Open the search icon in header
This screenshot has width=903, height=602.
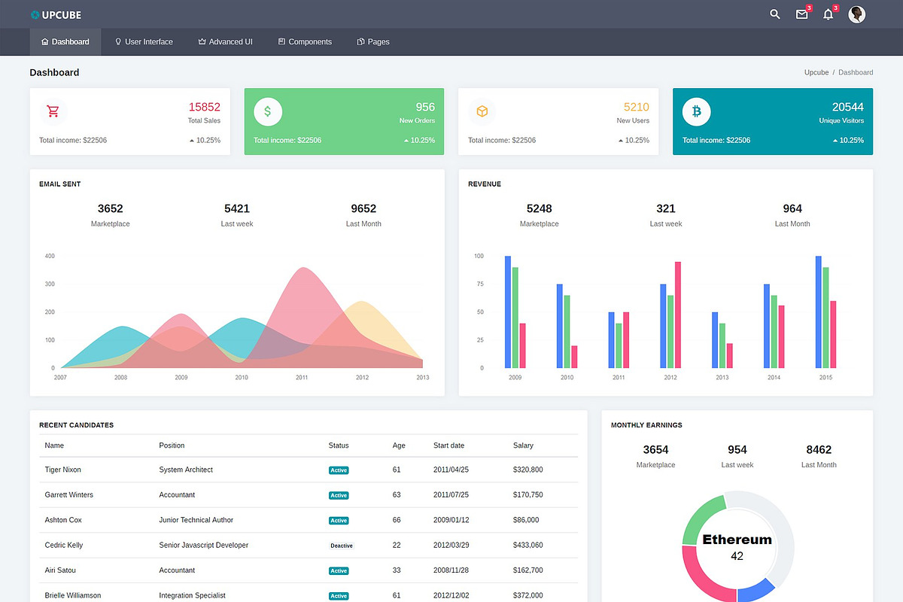tap(775, 14)
